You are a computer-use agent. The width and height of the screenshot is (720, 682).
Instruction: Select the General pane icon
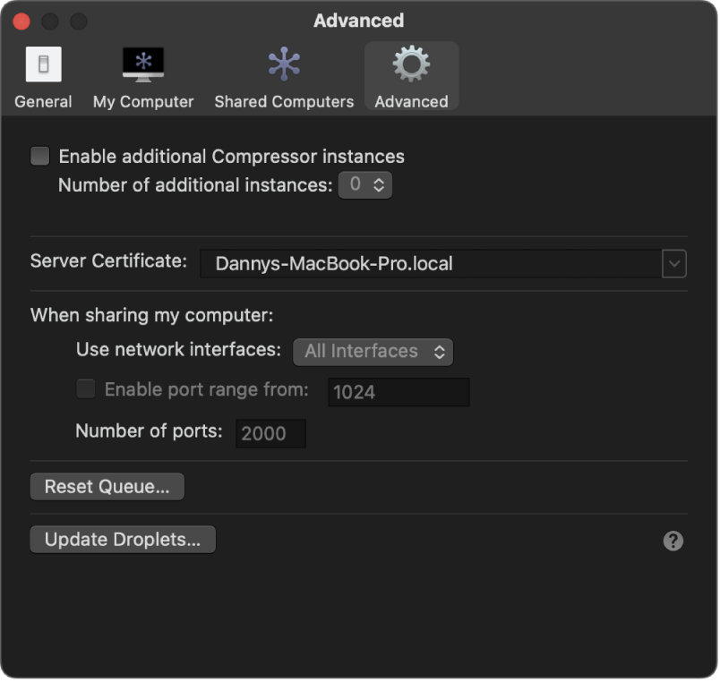click(42, 63)
